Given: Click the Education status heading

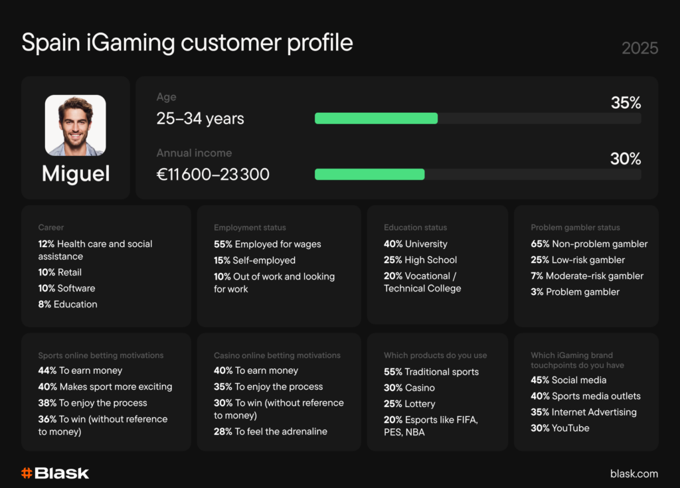Looking at the screenshot, I should (x=415, y=228).
